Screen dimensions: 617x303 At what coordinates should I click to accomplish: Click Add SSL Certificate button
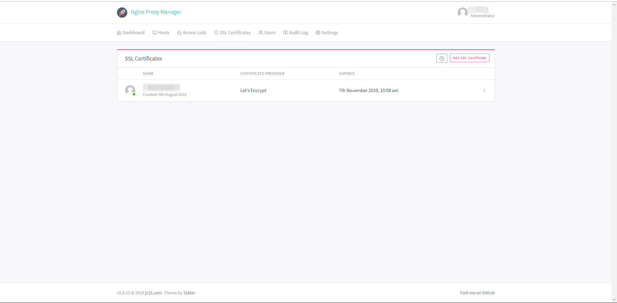coord(469,58)
